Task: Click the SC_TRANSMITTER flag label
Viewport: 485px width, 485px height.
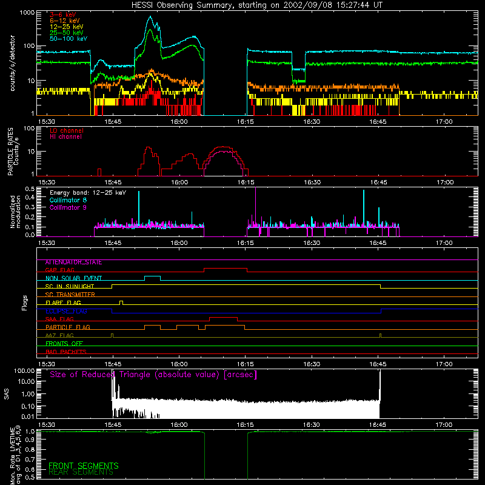Action: 70,295
